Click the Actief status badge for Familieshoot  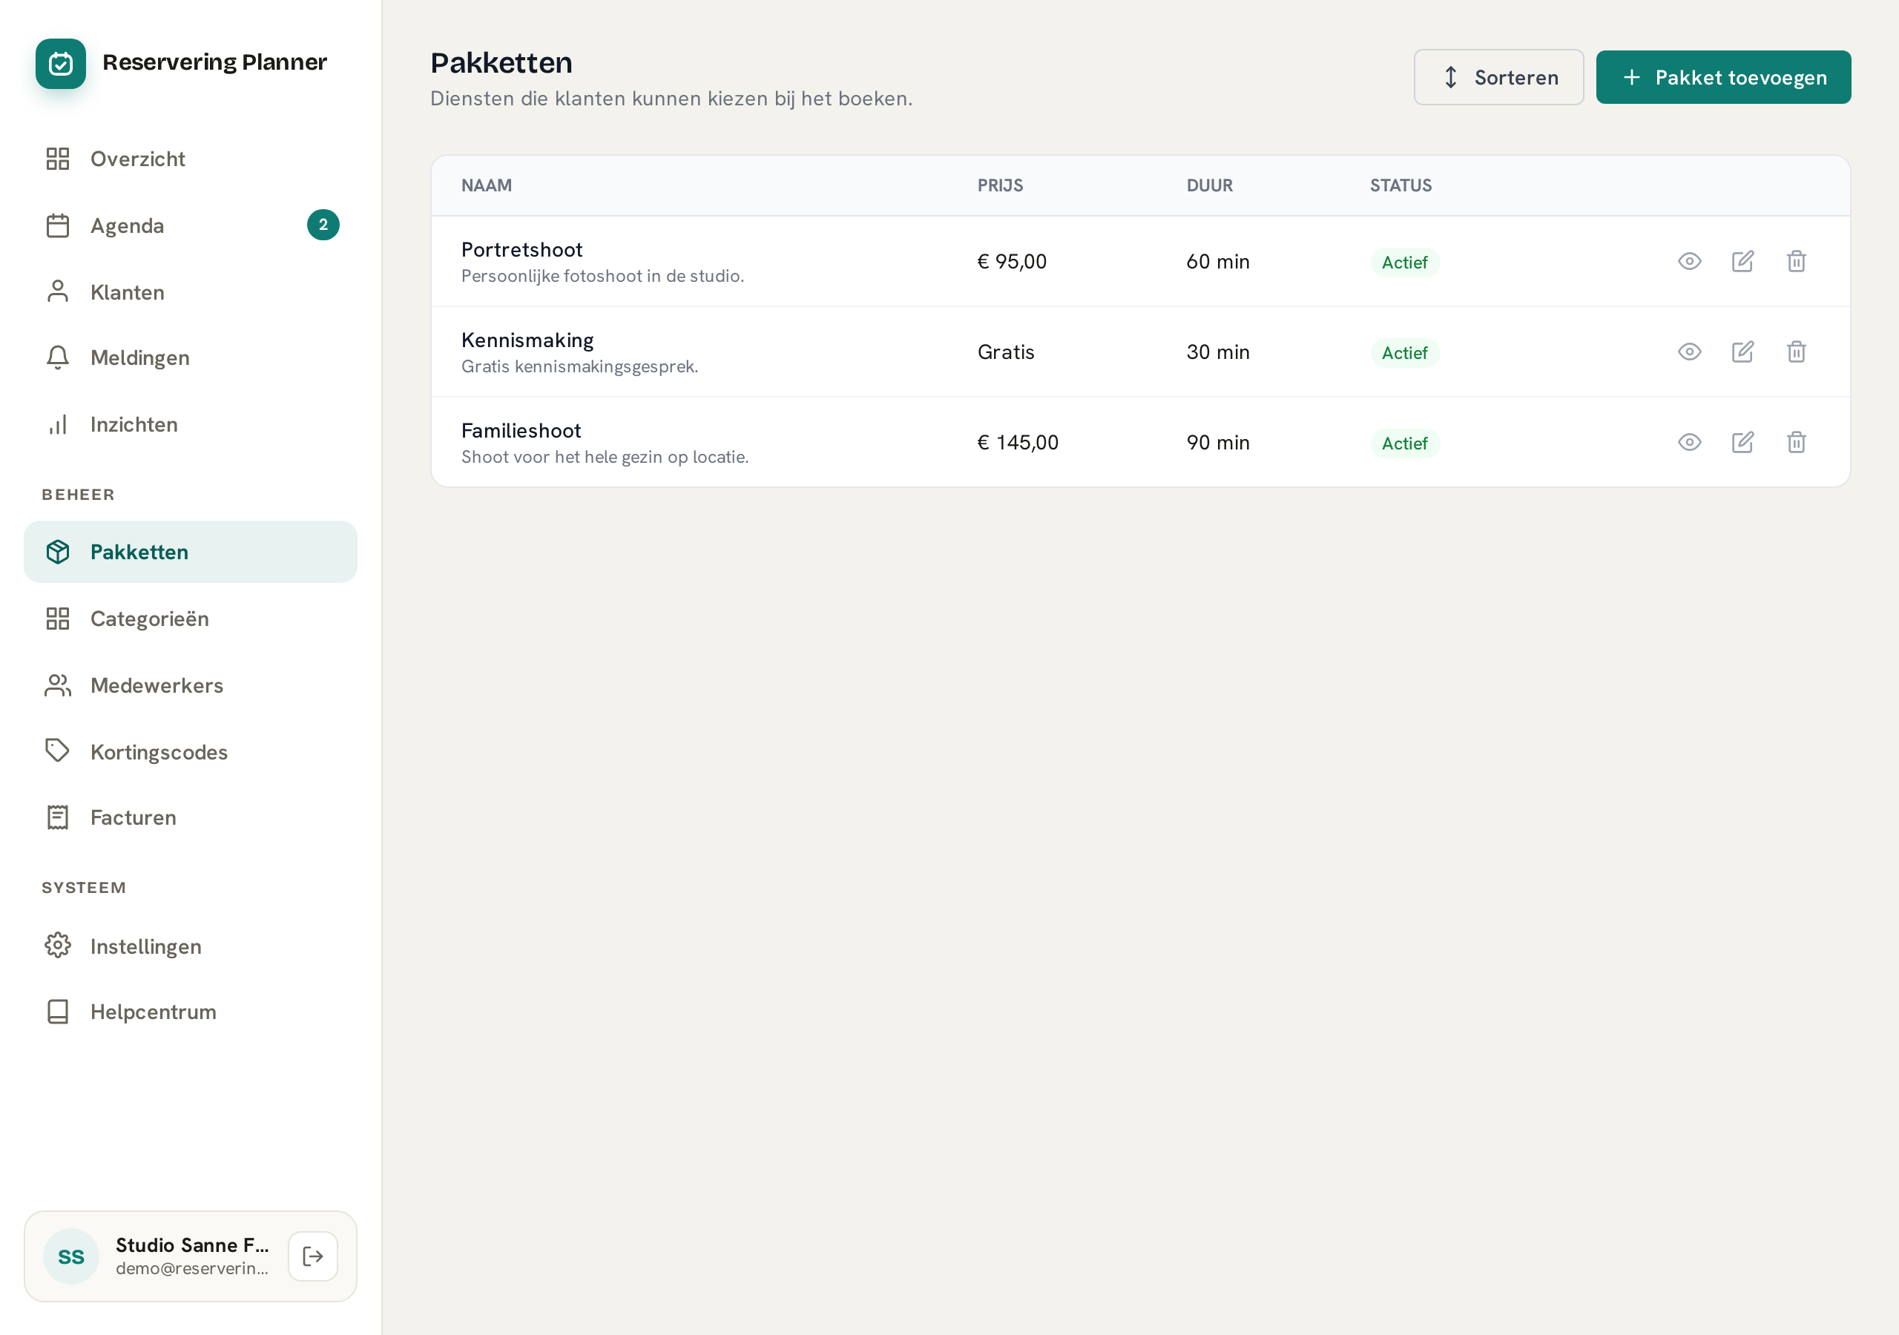pos(1404,444)
